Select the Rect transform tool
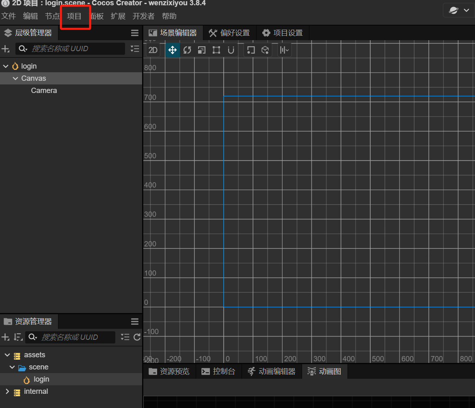Screen dimensions: 475x408 click(216, 50)
